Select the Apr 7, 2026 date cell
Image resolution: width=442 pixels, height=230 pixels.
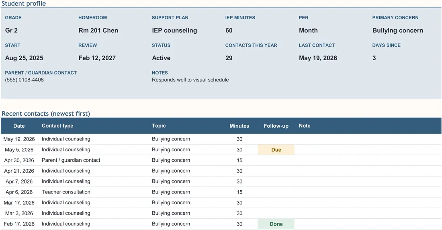19,181
